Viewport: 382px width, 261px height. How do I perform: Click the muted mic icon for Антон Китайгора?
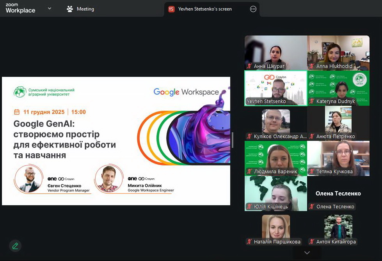coord(312,242)
